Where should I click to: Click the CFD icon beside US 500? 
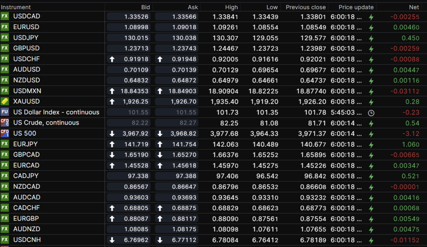click(x=5, y=133)
